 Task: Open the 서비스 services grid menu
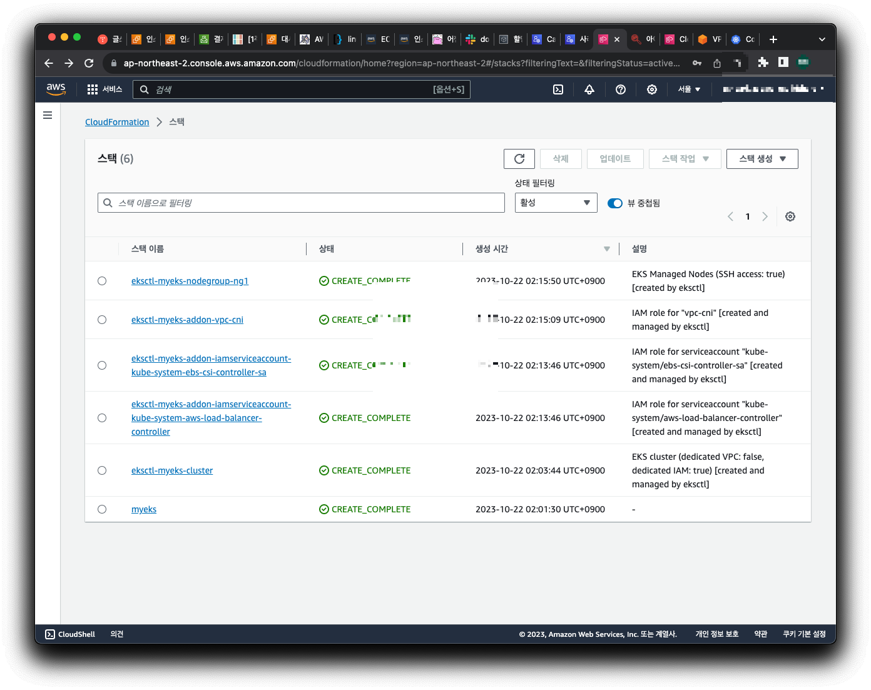coord(104,89)
